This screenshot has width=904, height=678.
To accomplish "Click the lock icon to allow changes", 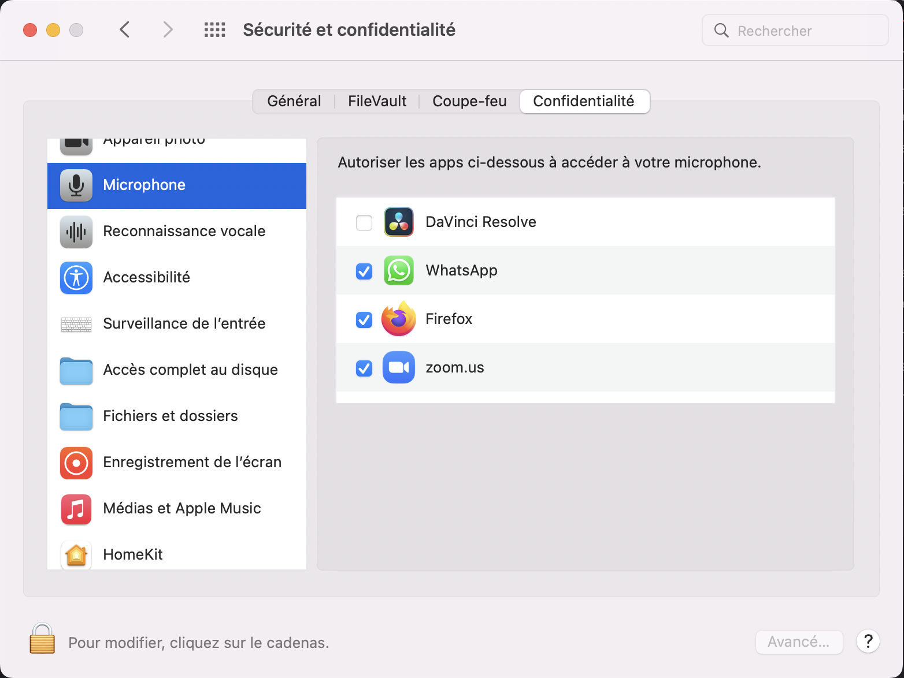I will [42, 638].
